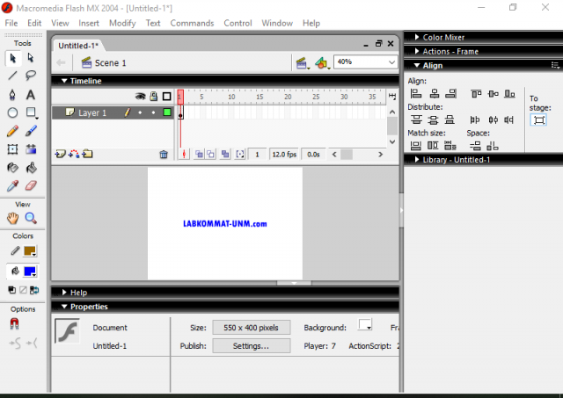This screenshot has height=398, width=563.
Task: Click the Edit Symbols icon
Action: [322, 63]
